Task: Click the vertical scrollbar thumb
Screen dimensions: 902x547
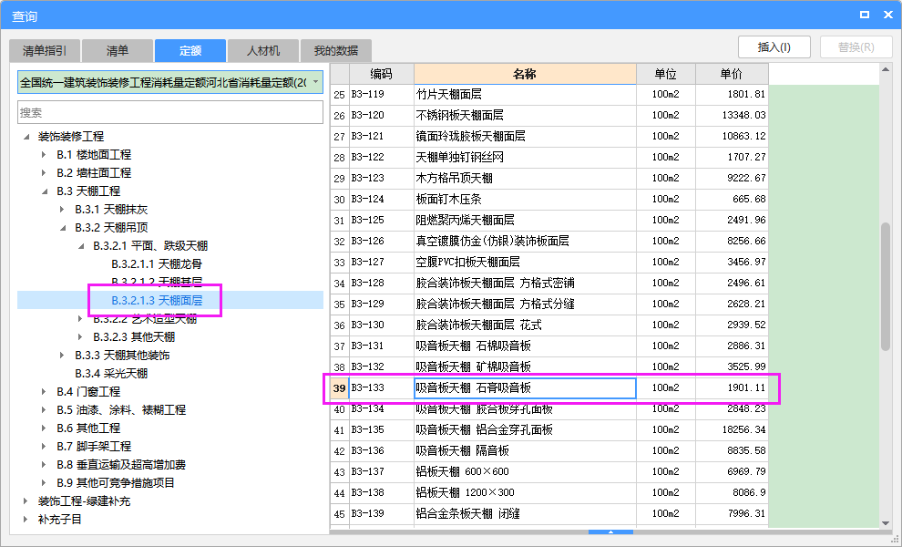Action: (886, 287)
